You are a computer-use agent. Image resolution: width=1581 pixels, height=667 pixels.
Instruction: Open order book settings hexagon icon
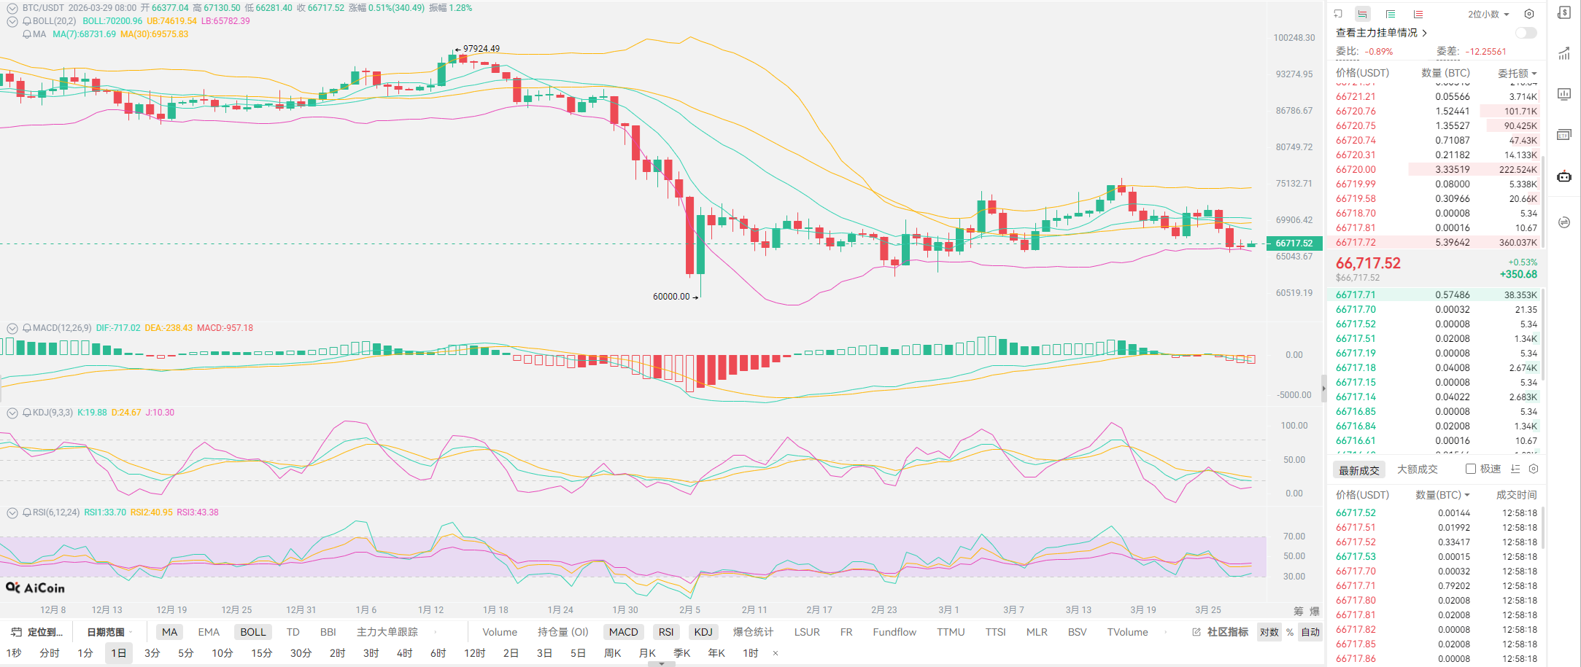(x=1529, y=14)
